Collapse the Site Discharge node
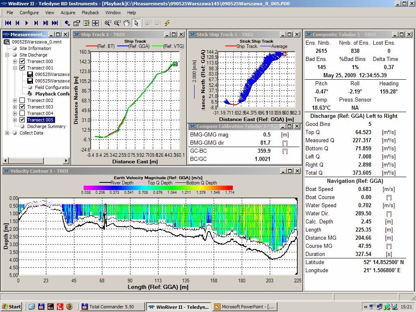Image resolution: width=416 pixels, height=312 pixels. [7, 55]
